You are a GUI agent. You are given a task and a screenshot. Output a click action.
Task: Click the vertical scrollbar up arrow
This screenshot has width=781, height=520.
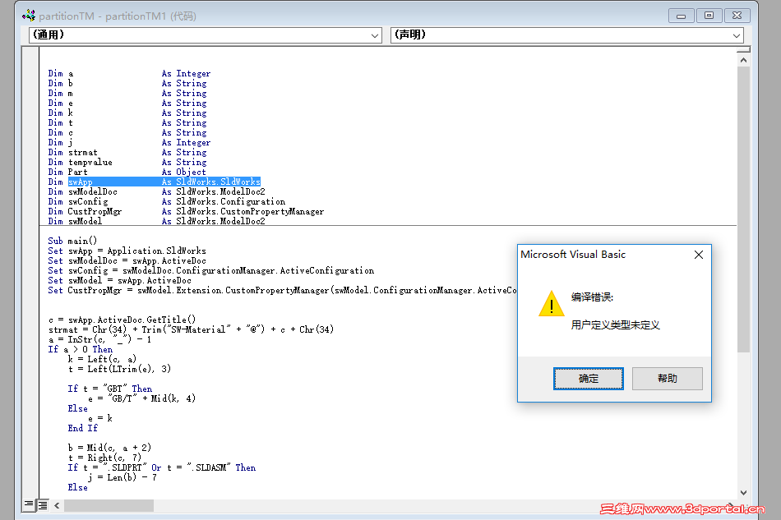(x=743, y=60)
